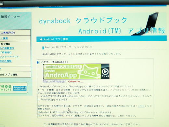The height and width of the screenshot is (127, 169).
Task: Click the blue arrow beside ベクター AndroApp
Action: 38,63
